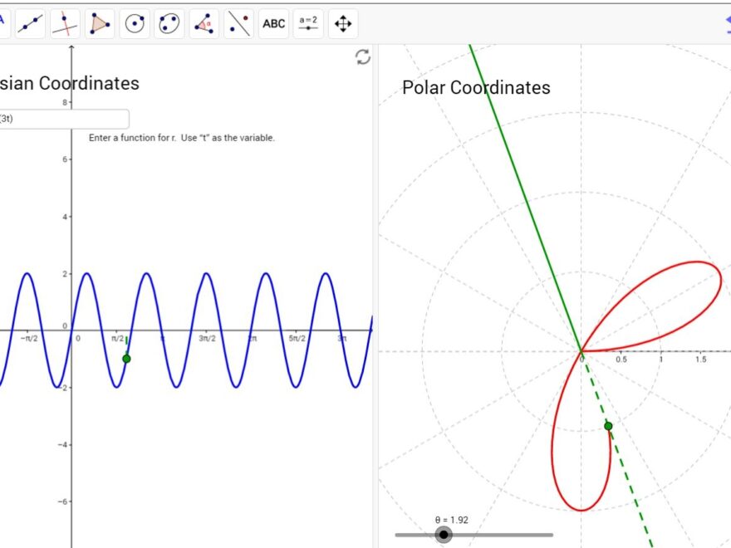Toggle the θ slider handle
The width and height of the screenshot is (731, 548).
(x=444, y=535)
